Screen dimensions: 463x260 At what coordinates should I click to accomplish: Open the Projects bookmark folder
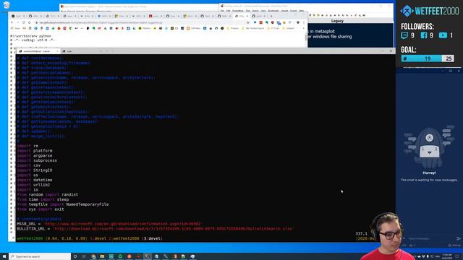click(232, 28)
